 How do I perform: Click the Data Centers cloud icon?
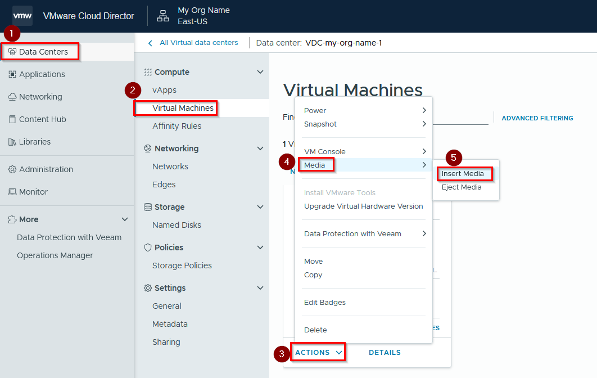[12, 52]
